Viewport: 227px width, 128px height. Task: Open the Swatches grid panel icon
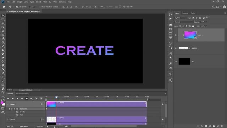tap(170, 29)
